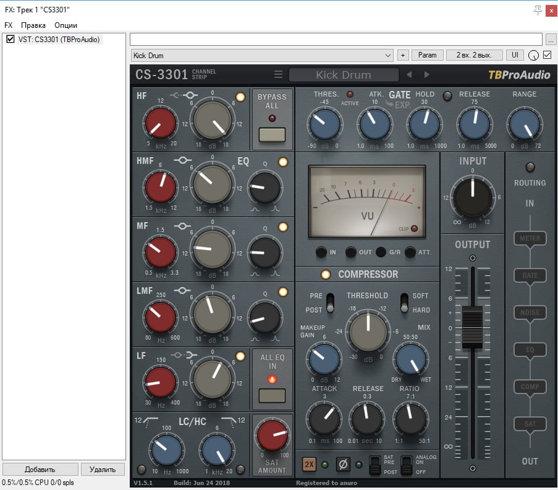558x490 pixels.
Task: Toggle the VST CS3301 plugin checkbox
Action: (x=10, y=40)
